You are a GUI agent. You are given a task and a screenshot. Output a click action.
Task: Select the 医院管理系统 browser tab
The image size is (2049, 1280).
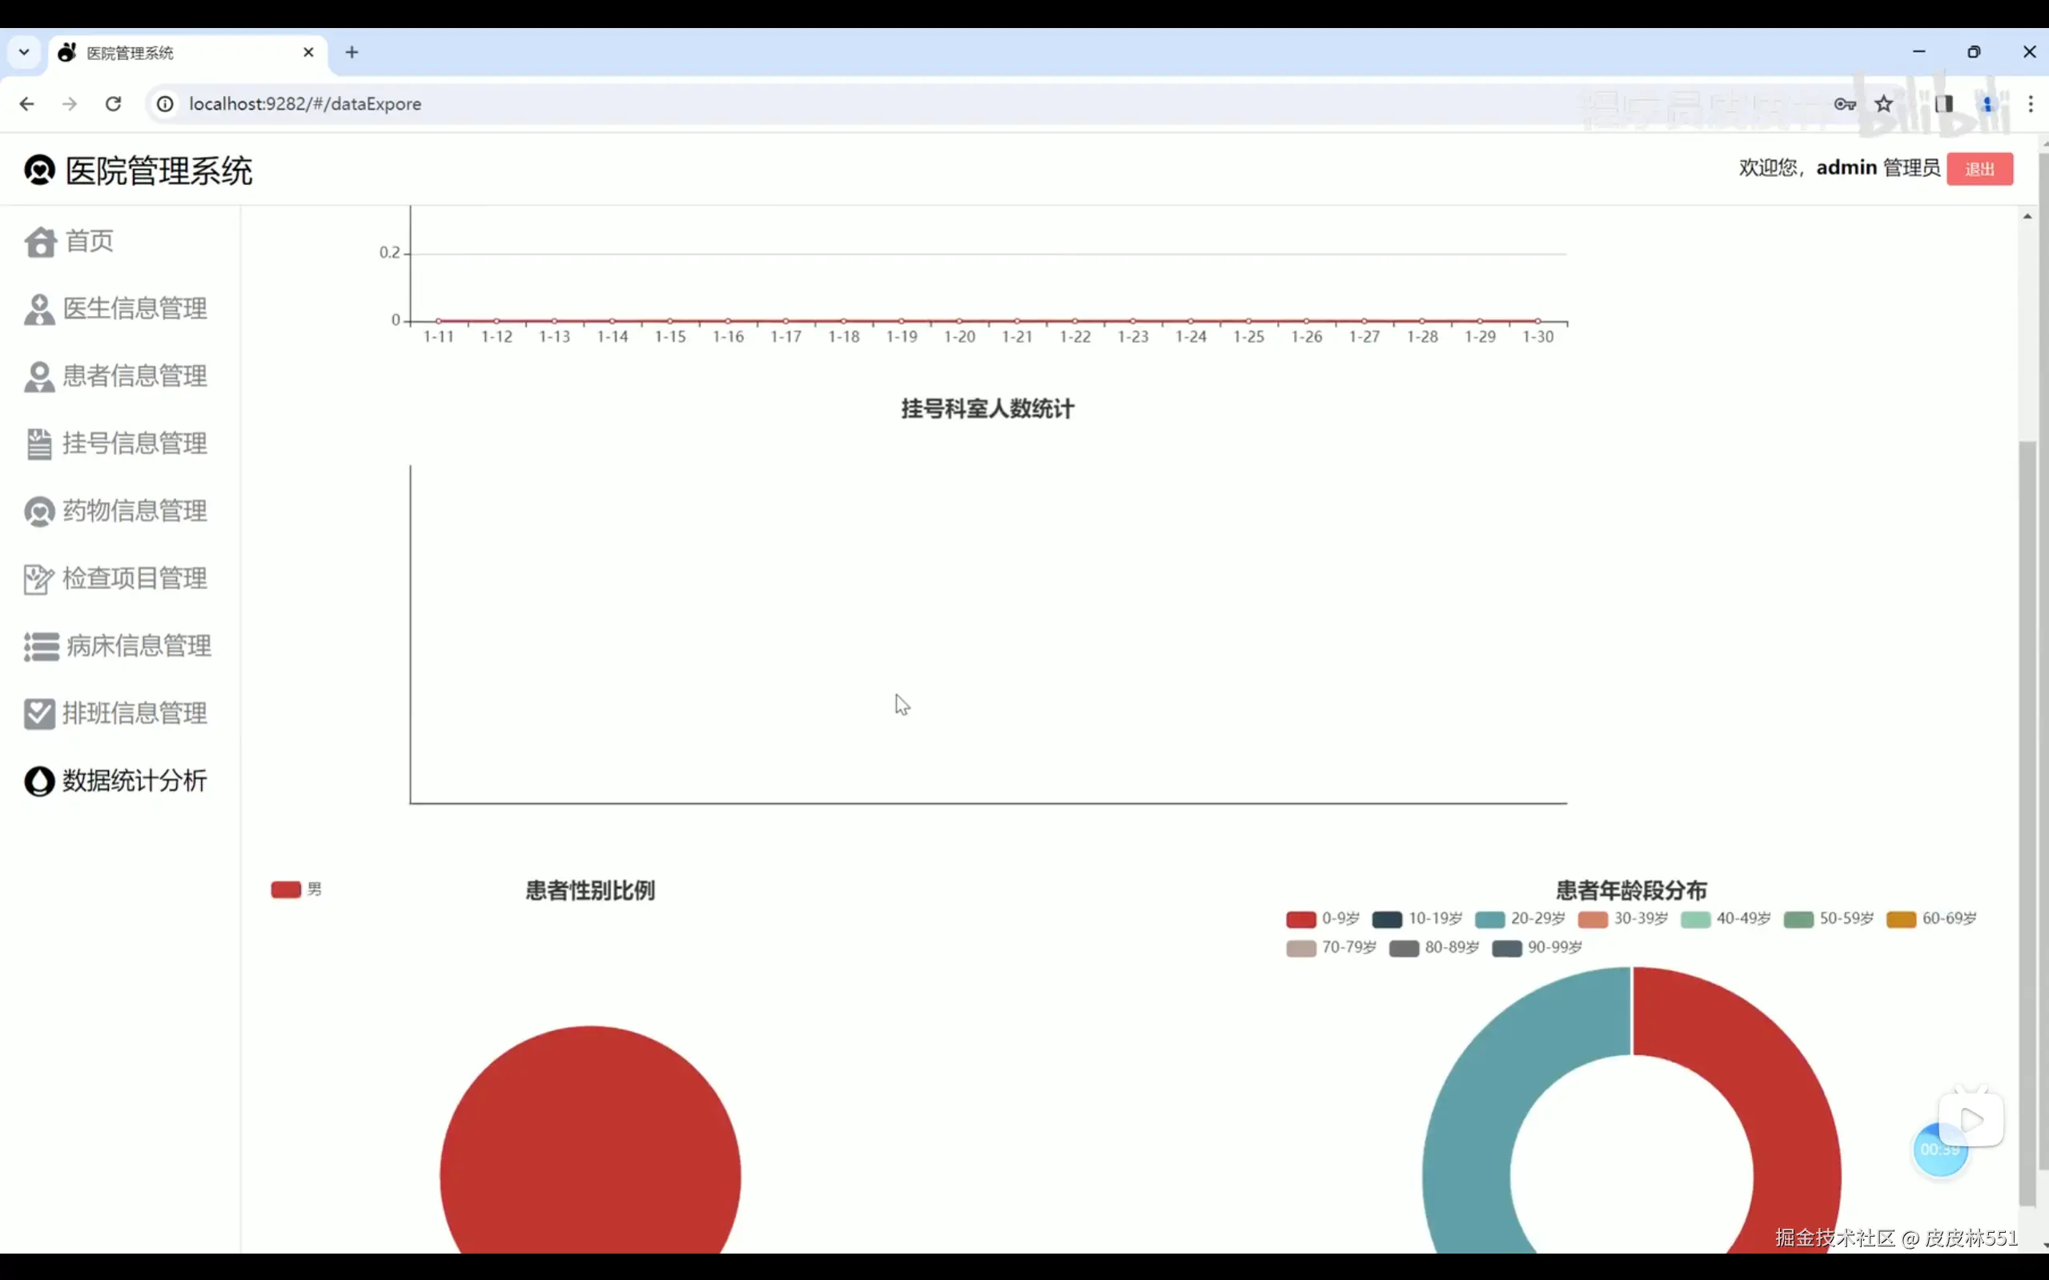pyautogui.click(x=188, y=53)
